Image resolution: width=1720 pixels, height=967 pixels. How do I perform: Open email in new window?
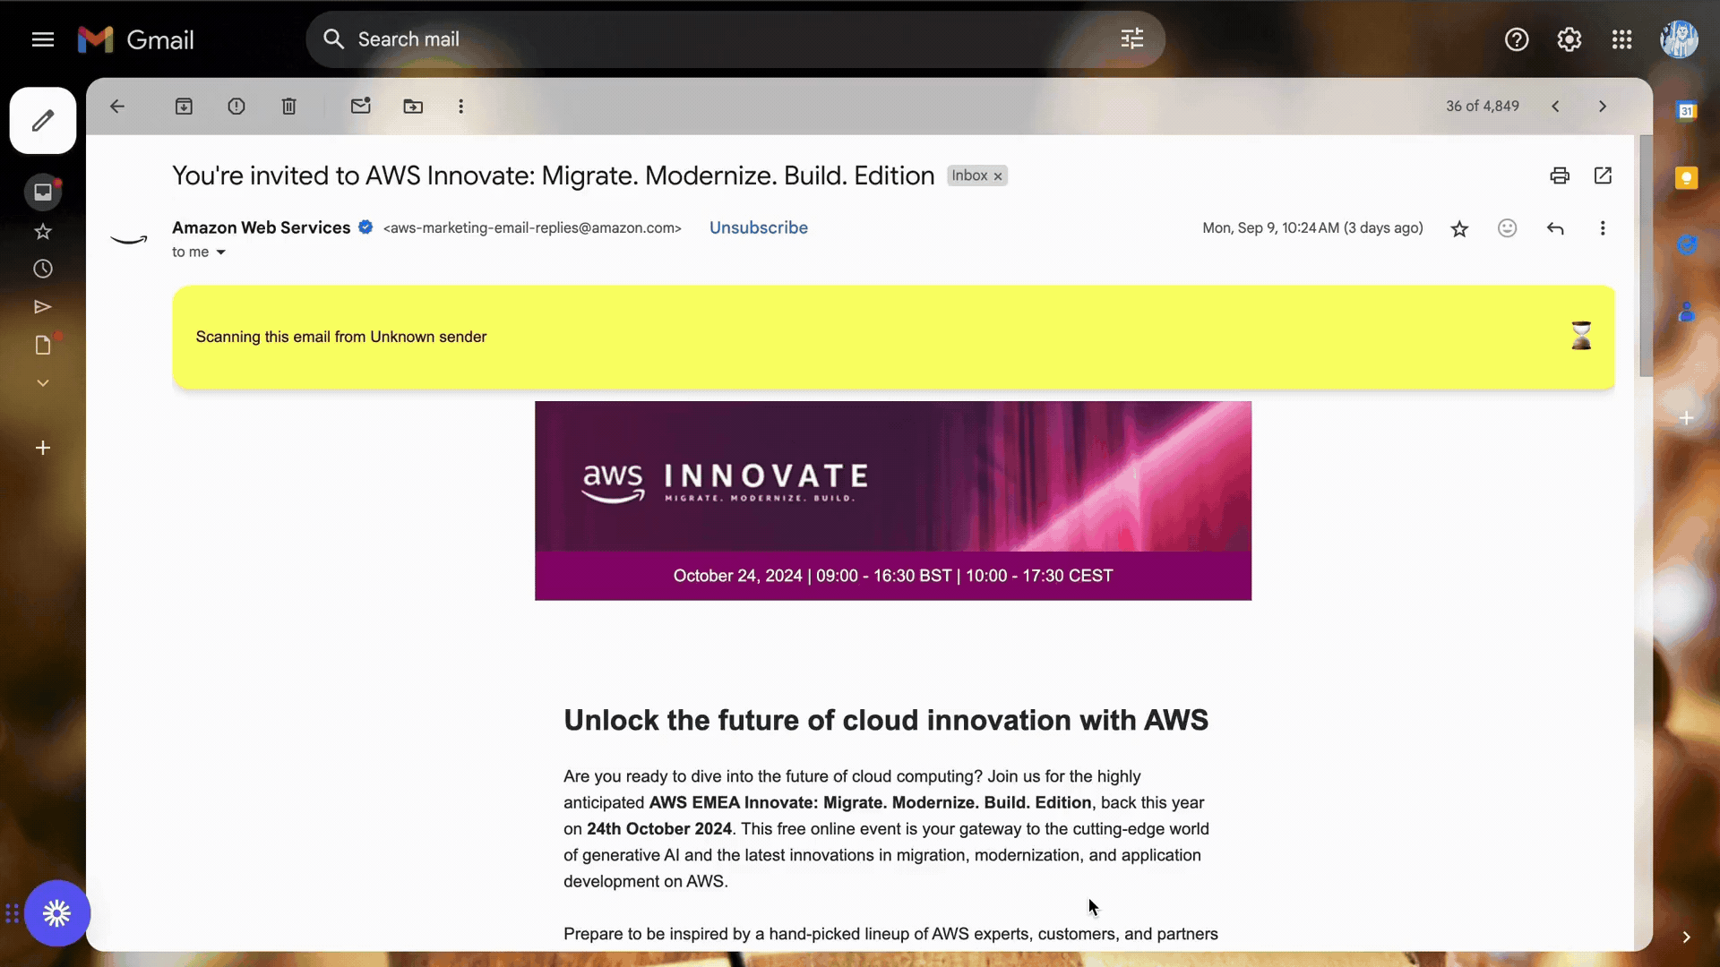1603,175
